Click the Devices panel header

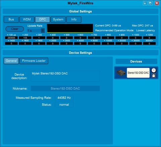click(x=136, y=61)
